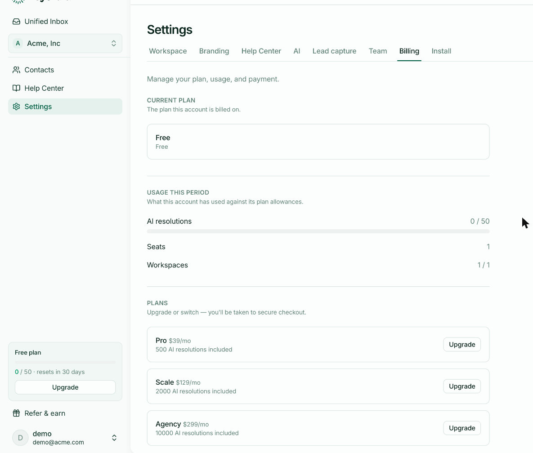533x453 pixels.
Task: Click the Free plan sidebar usage bar
Action: coord(65,362)
